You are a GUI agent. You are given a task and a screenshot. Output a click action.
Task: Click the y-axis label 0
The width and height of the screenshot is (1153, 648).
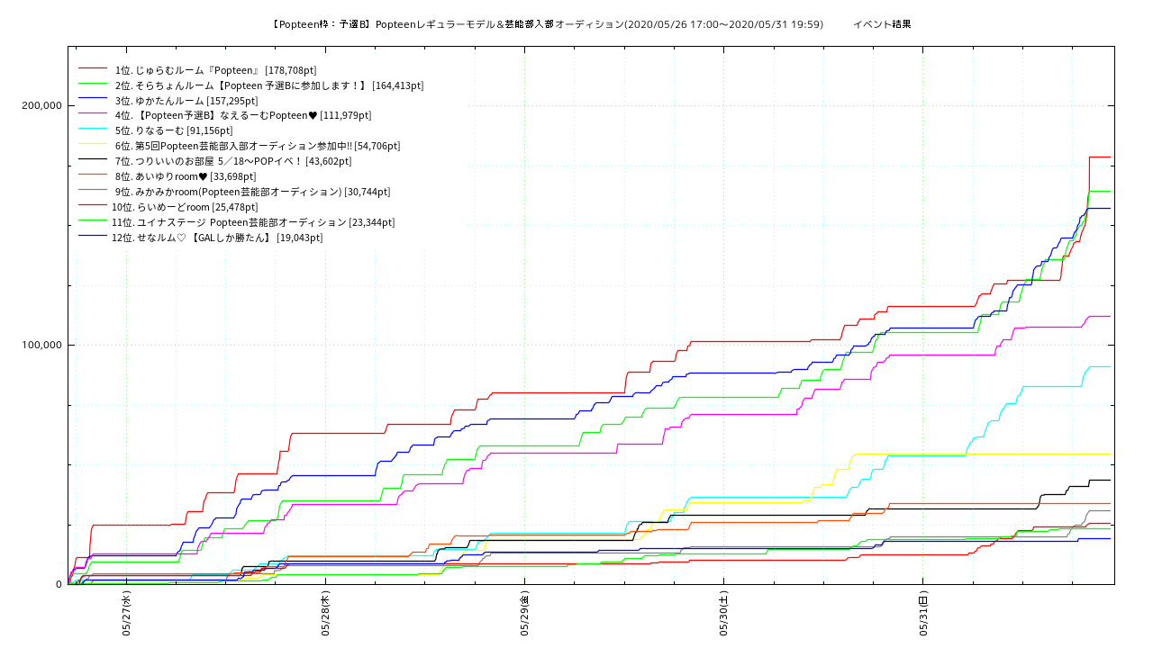click(x=59, y=584)
